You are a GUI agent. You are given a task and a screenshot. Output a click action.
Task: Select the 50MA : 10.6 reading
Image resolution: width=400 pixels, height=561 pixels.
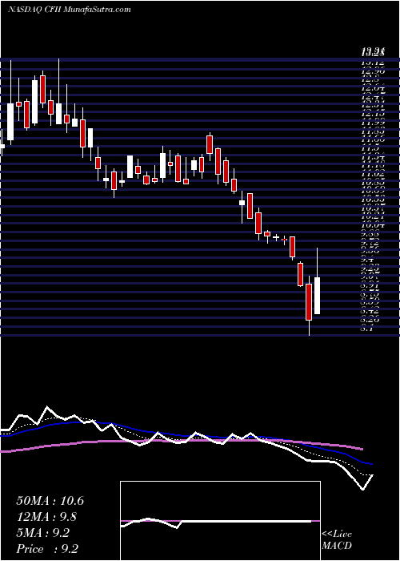[x=50, y=501]
